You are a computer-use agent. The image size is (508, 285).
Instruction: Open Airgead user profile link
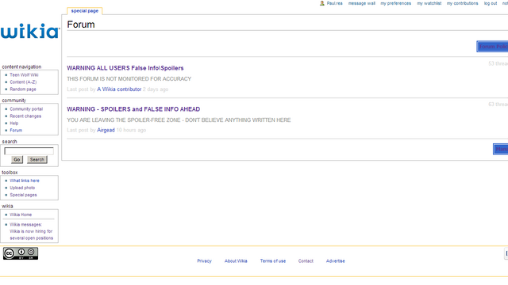pyautogui.click(x=106, y=130)
